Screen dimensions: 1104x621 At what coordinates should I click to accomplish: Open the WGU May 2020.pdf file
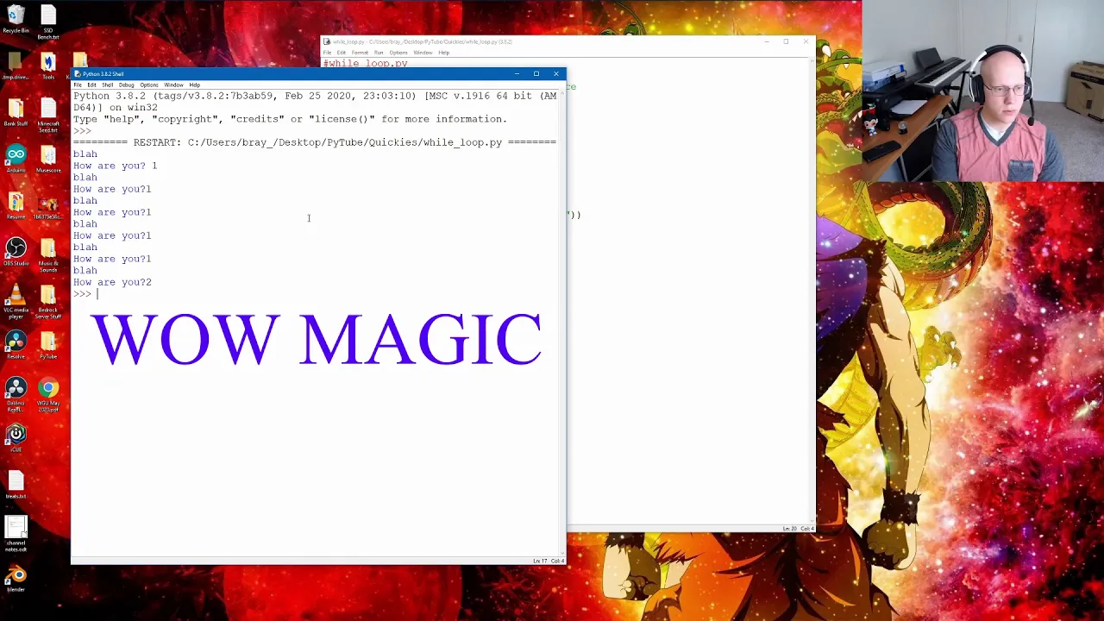click(x=48, y=393)
